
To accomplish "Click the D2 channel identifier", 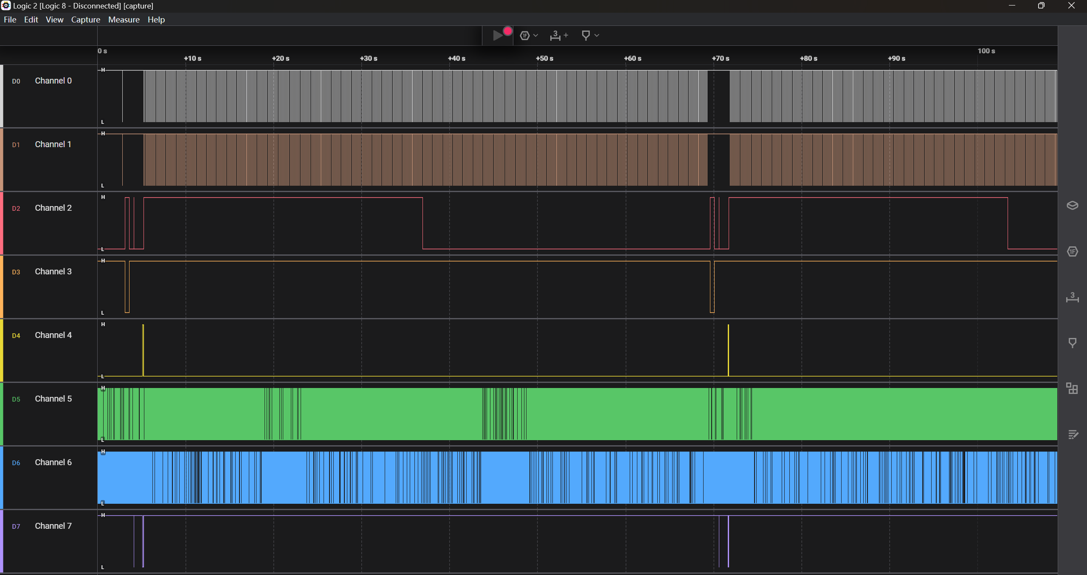I will [16, 209].
